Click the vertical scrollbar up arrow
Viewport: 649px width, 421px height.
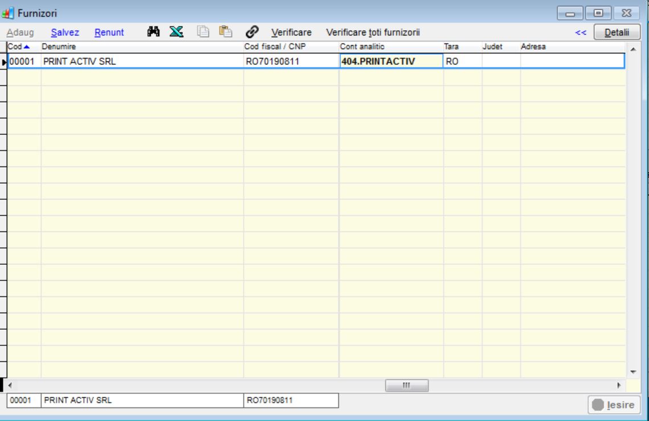tap(633, 49)
